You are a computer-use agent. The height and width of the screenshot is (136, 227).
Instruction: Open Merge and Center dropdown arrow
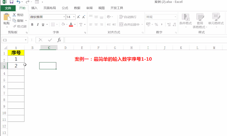(142, 24)
